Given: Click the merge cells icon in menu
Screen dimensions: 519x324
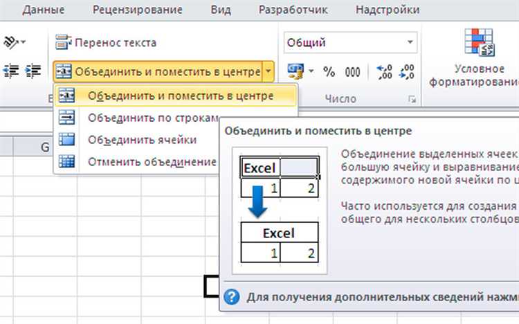Looking at the screenshot, I should pos(66,139).
